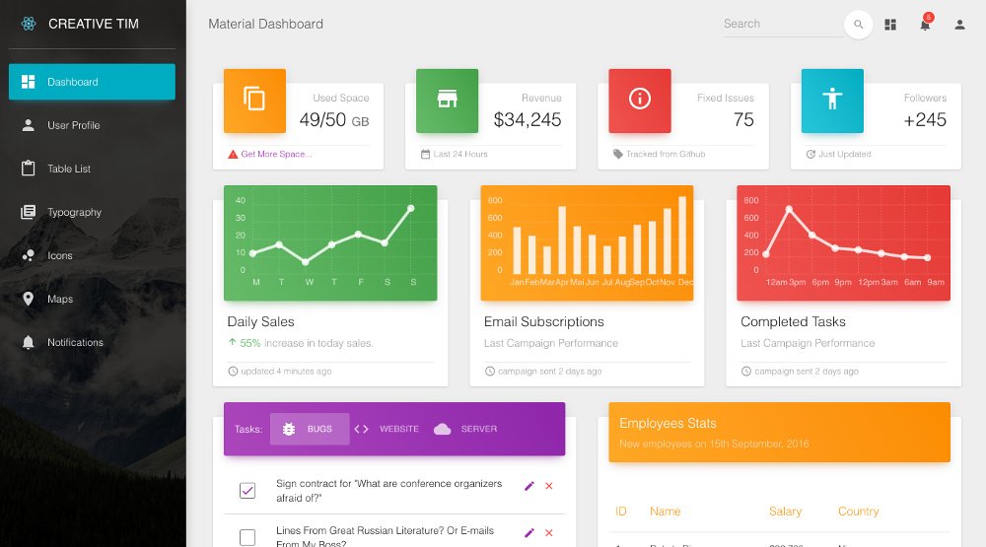
Task: Edit the 'Sign contract' task with pencil icon
Action: (529, 486)
